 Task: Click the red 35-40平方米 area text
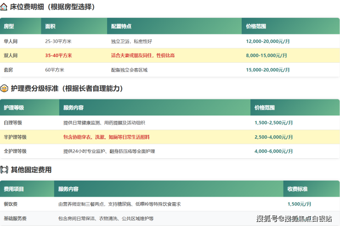pos(58,55)
